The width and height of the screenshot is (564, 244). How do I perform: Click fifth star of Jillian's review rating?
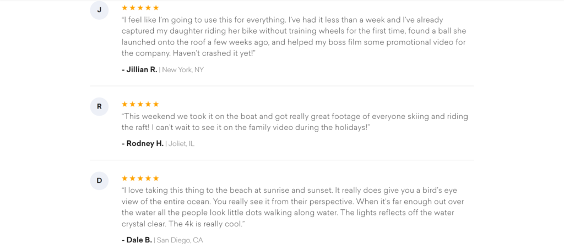156,8
